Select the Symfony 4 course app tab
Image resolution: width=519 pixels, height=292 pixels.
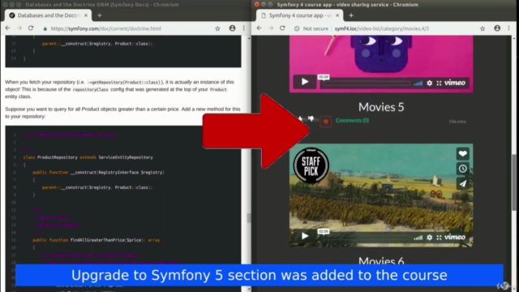[x=300, y=15]
